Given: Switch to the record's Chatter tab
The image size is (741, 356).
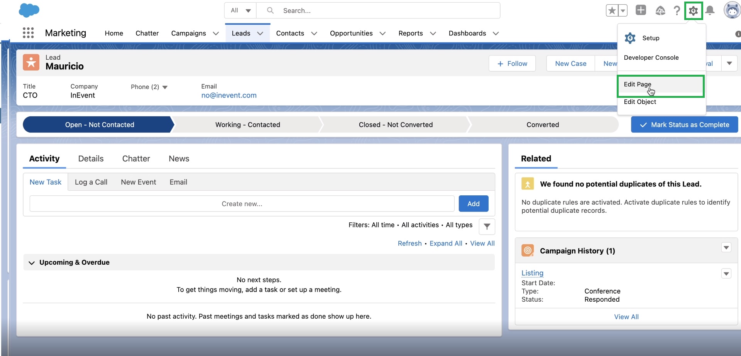Looking at the screenshot, I should (136, 159).
